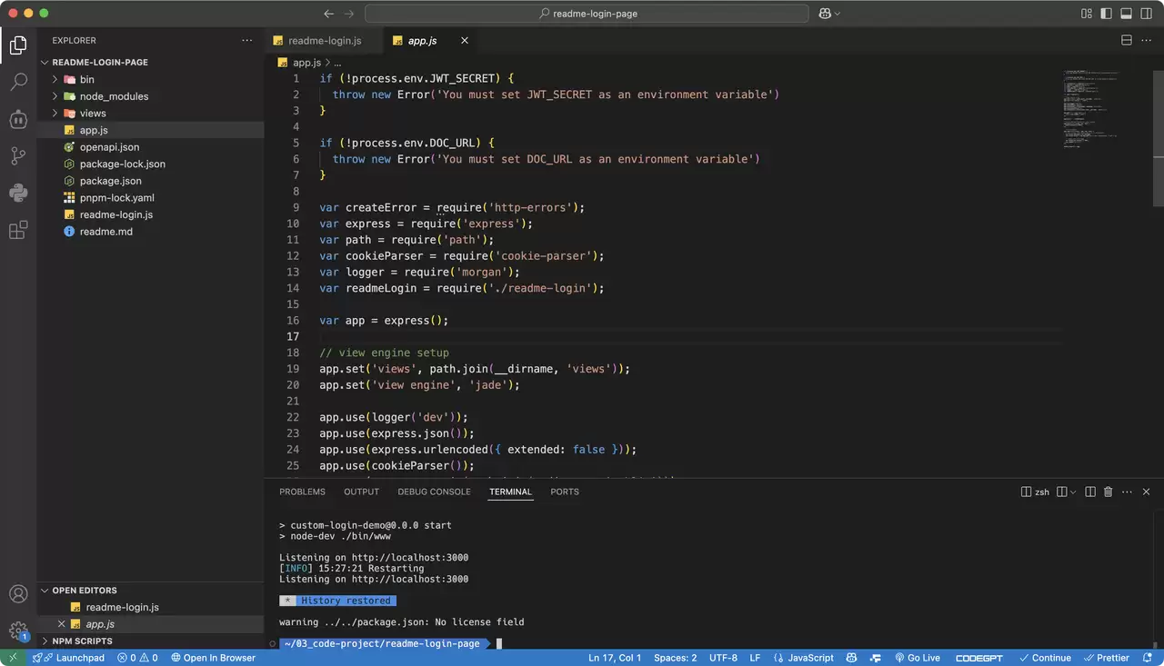Go back with the left arrow in the title bar
The width and height of the screenshot is (1164, 666).
pos(329,14)
